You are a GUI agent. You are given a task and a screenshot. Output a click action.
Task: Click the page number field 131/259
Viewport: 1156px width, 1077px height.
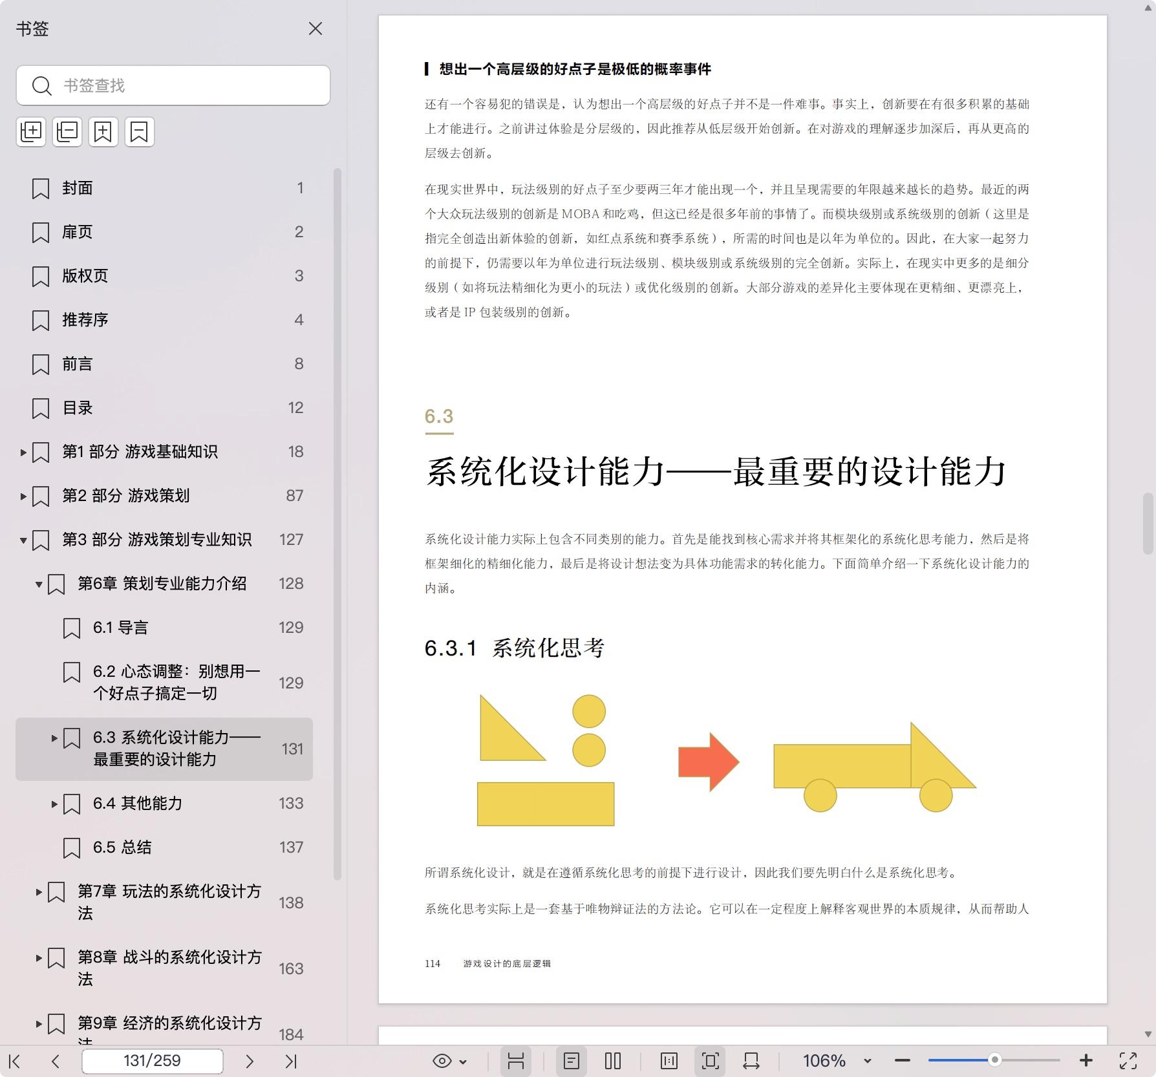(153, 1061)
